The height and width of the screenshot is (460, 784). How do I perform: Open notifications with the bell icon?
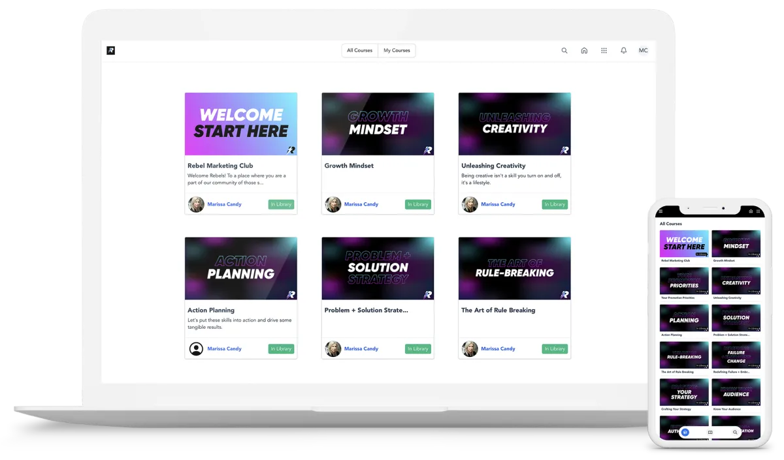pyautogui.click(x=623, y=50)
